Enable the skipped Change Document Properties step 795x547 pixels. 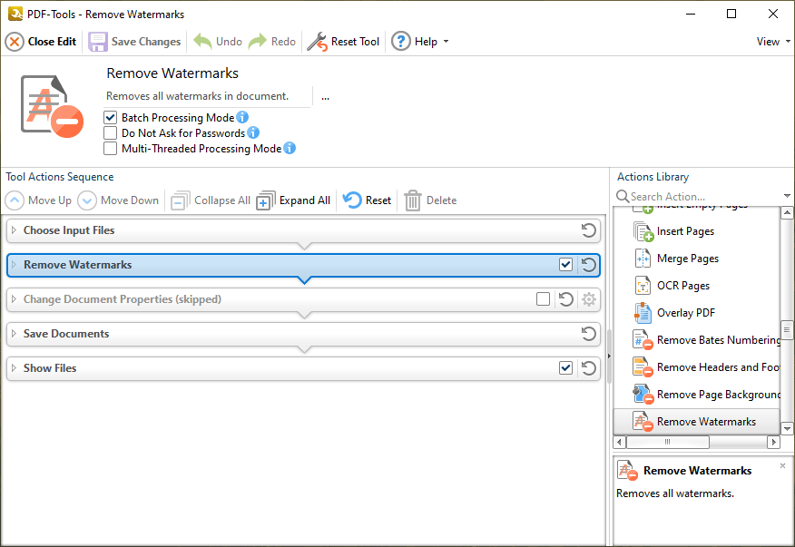pyautogui.click(x=543, y=299)
